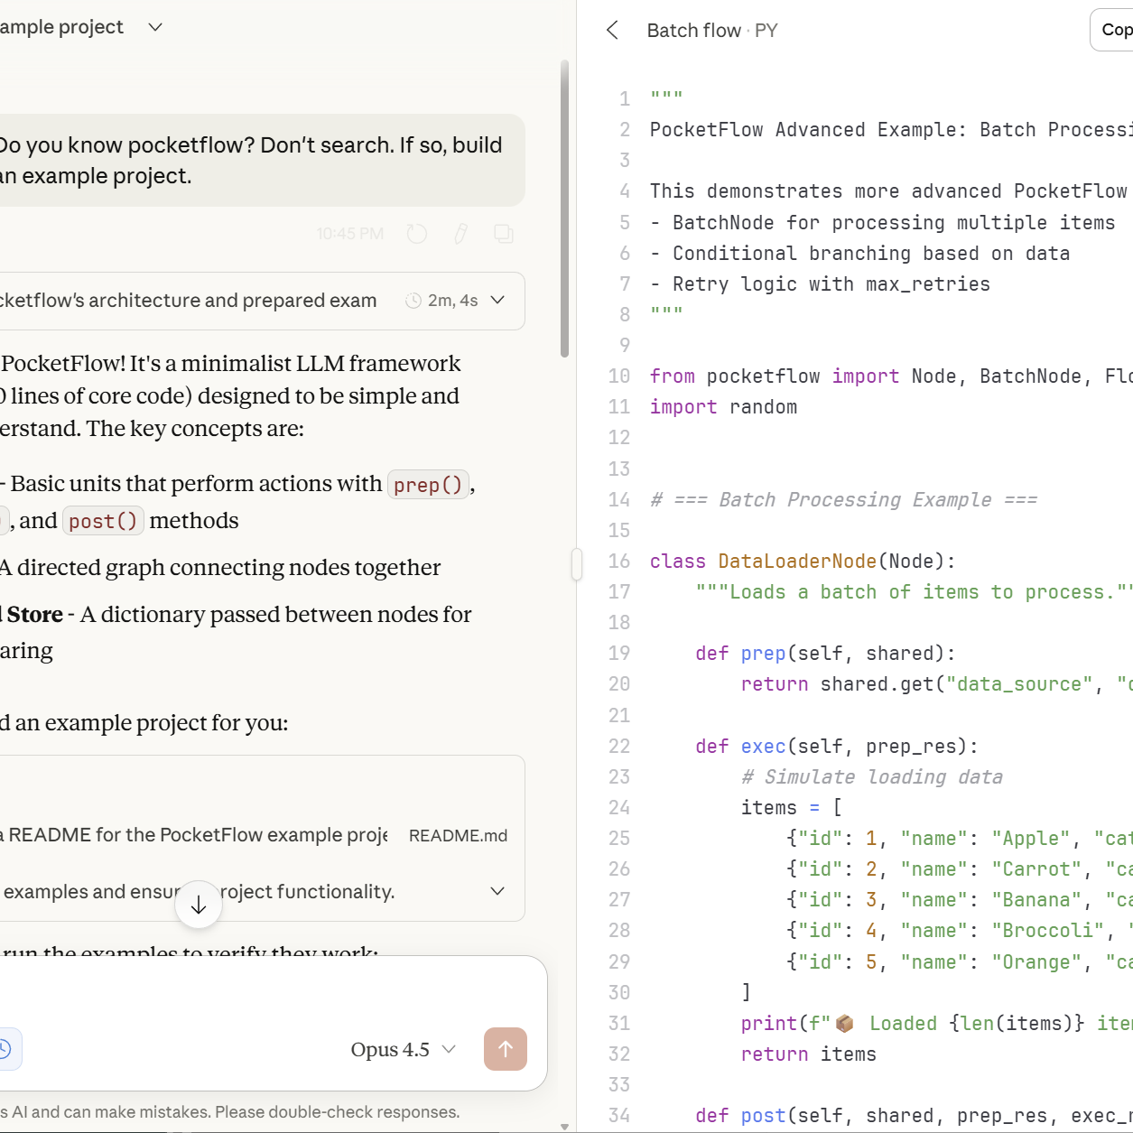Retry the pocketflow user message
This screenshot has height=1133, width=1133.
[416, 234]
